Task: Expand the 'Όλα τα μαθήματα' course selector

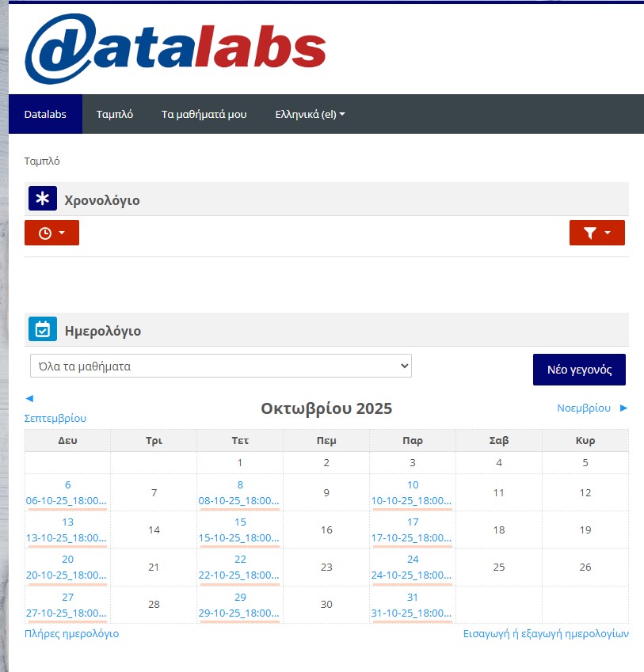Action: coord(221,366)
